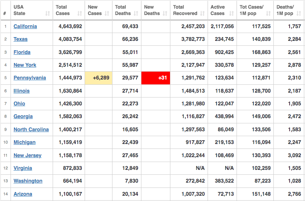Click sort arrows icon in Deaths/1M pop column
Screen dimensions: 305x201
point(300,13)
